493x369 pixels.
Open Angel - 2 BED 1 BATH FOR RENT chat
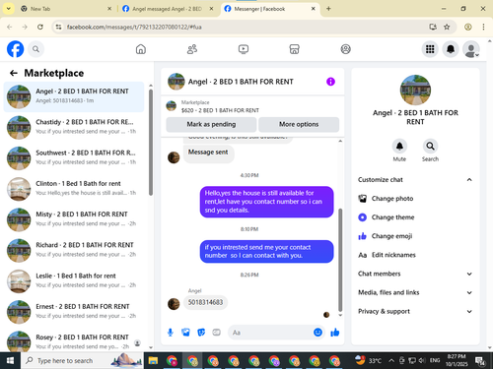74,96
